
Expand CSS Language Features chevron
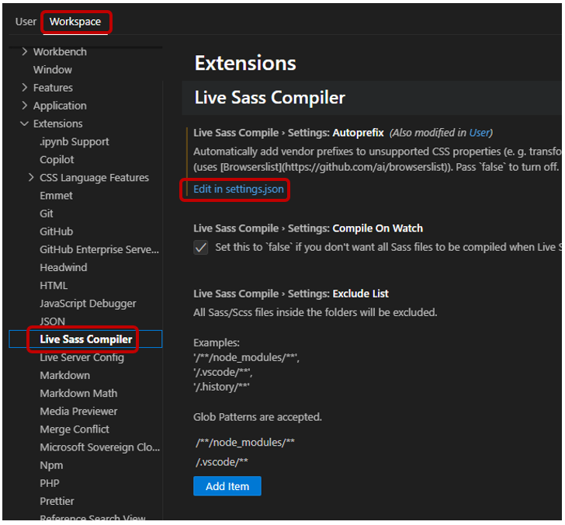[31, 177]
